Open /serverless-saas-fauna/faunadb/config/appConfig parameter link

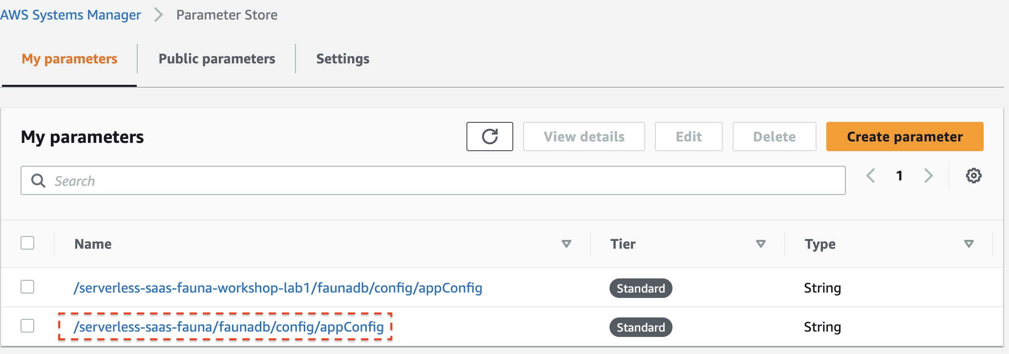[229, 327]
